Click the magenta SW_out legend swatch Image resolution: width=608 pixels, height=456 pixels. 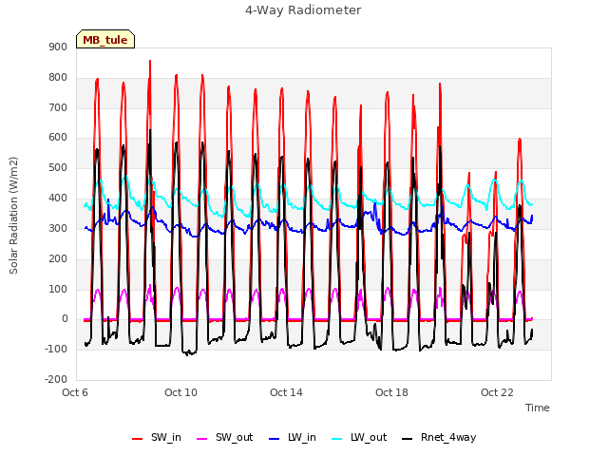click(x=202, y=439)
